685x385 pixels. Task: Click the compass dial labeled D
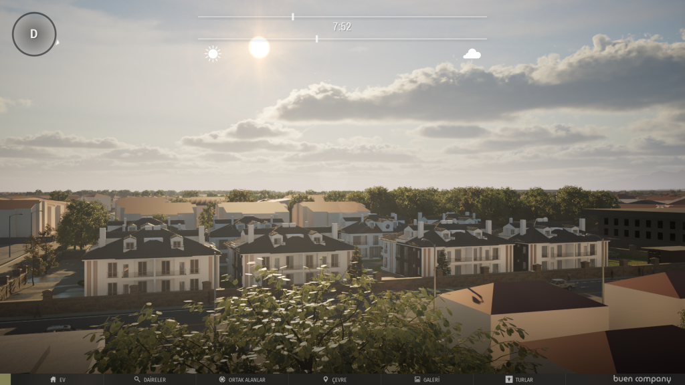[x=33, y=34]
